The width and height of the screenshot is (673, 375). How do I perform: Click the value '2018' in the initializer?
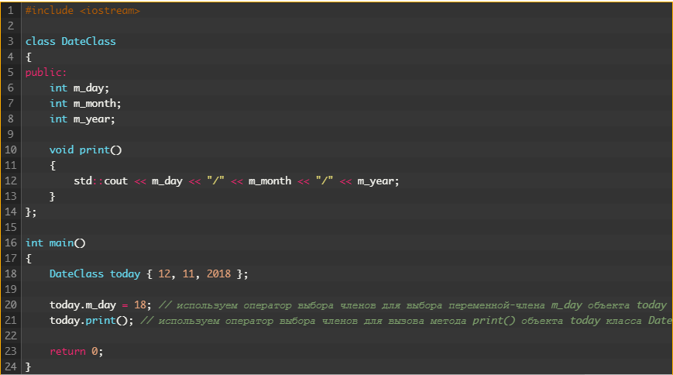tap(219, 274)
